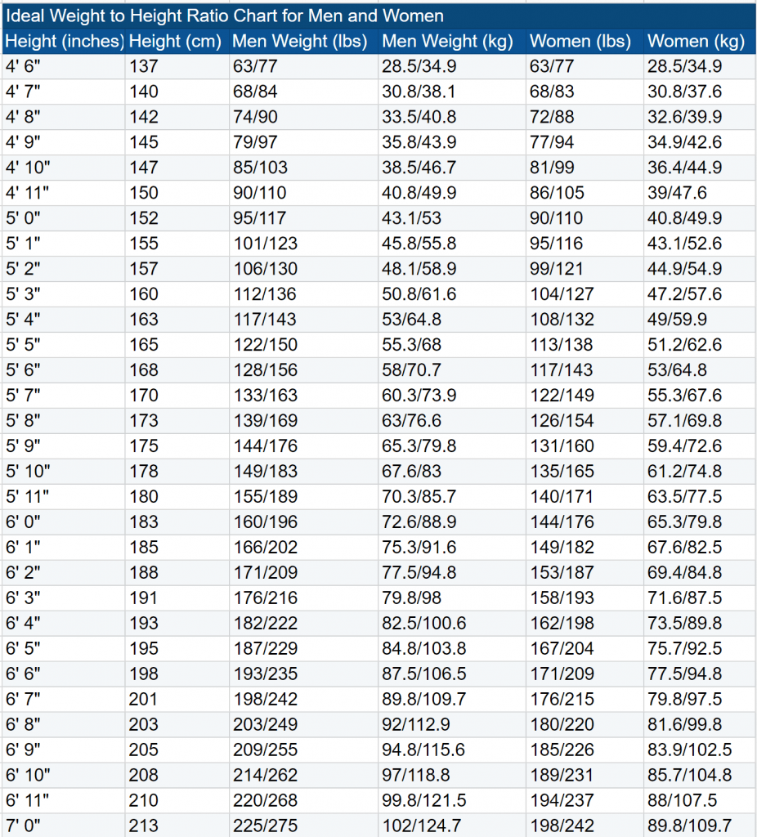Select the height cell 7' 0"

64,826
